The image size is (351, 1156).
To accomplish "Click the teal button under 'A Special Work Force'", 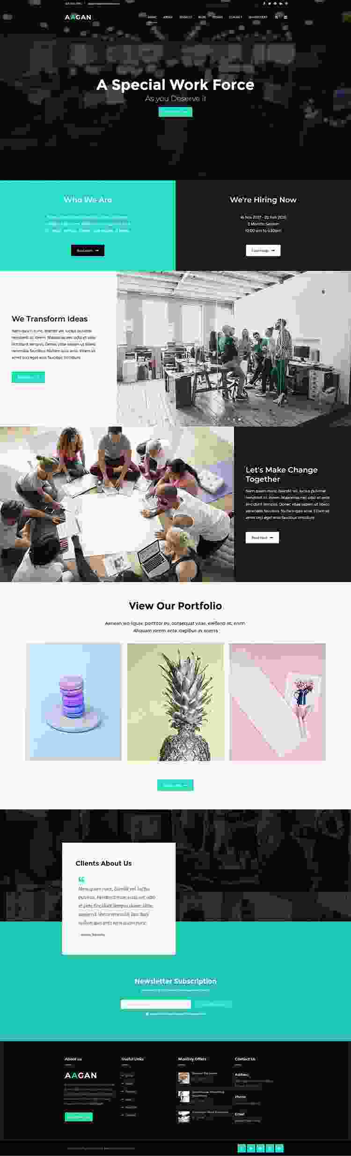I will (x=175, y=111).
